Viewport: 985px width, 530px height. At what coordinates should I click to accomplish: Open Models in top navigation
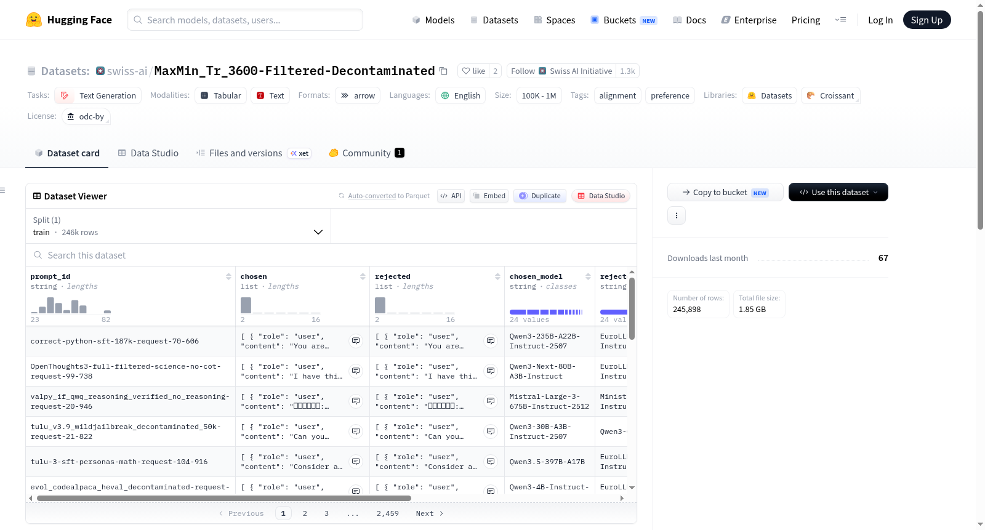[433, 20]
